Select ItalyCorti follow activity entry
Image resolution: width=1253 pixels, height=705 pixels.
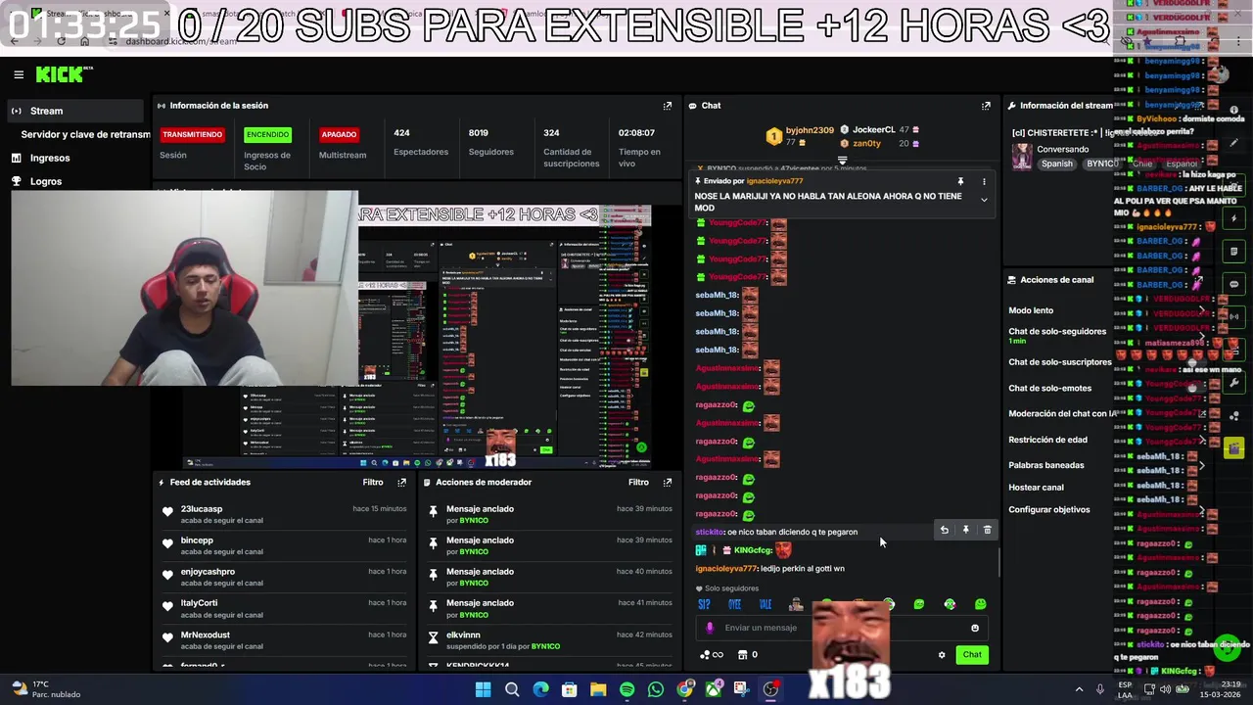click(284, 608)
